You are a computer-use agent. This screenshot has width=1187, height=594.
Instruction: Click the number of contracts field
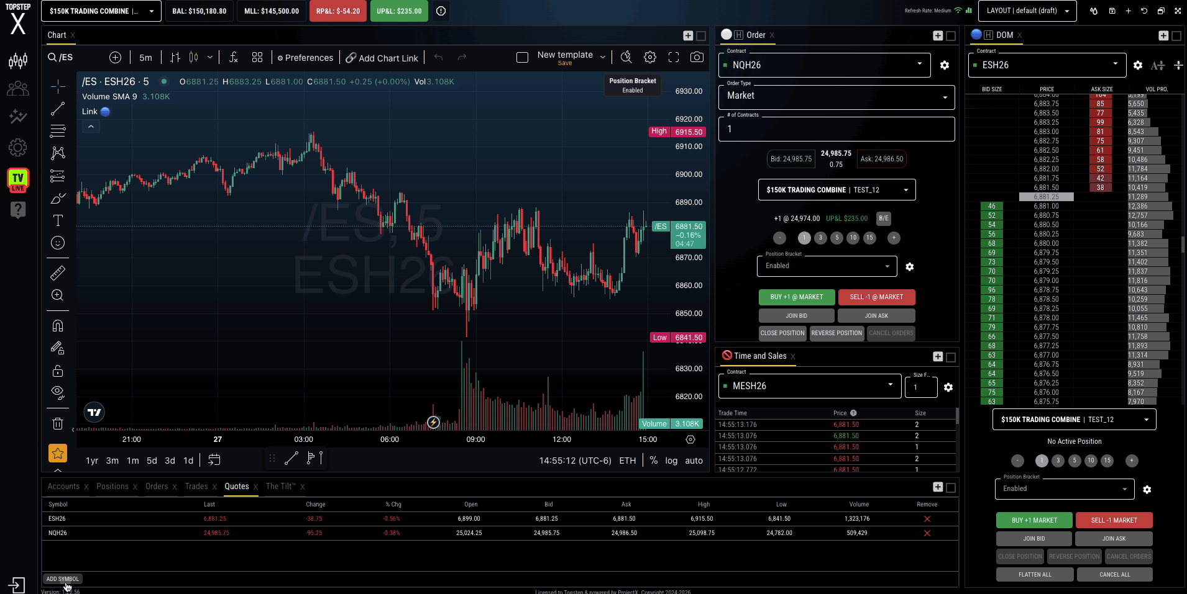[836, 129]
